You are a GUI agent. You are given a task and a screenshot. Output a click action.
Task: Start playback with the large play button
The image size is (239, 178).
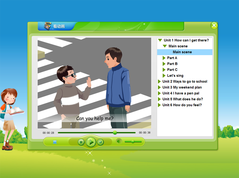pos(91,142)
